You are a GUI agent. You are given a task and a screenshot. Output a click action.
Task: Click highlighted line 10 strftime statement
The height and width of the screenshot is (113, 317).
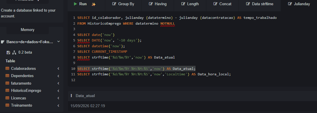[137, 69]
